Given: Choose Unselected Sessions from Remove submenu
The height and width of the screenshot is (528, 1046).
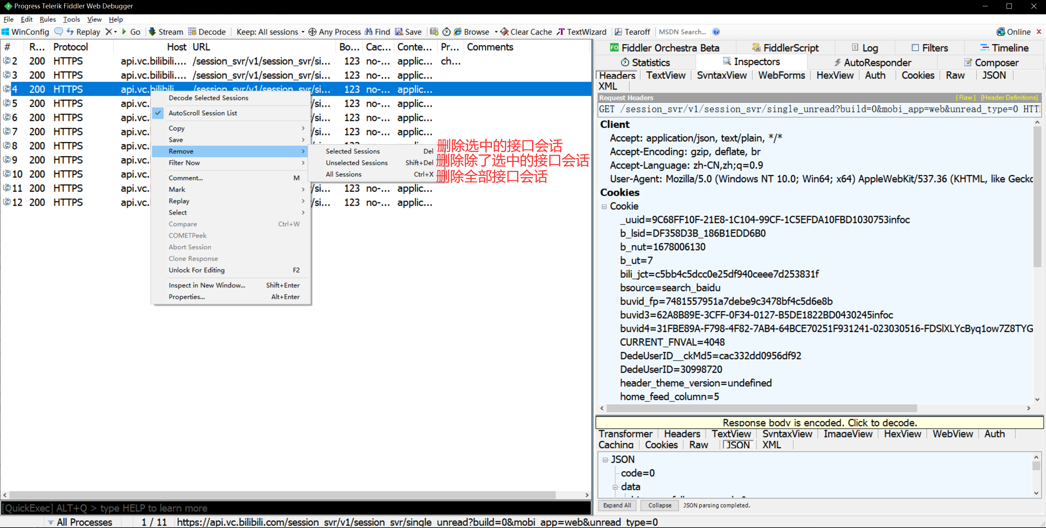Looking at the screenshot, I should 356,163.
